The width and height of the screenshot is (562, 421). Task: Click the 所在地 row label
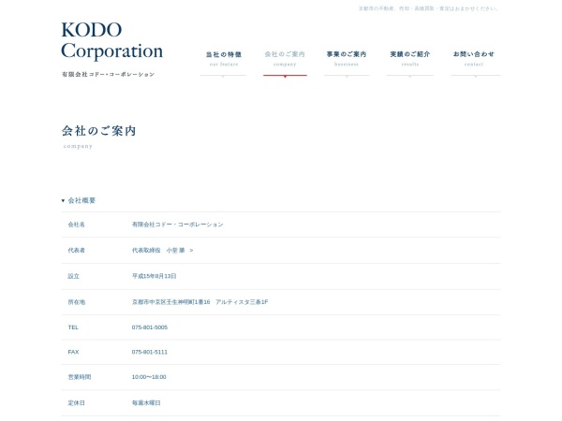[x=77, y=301]
